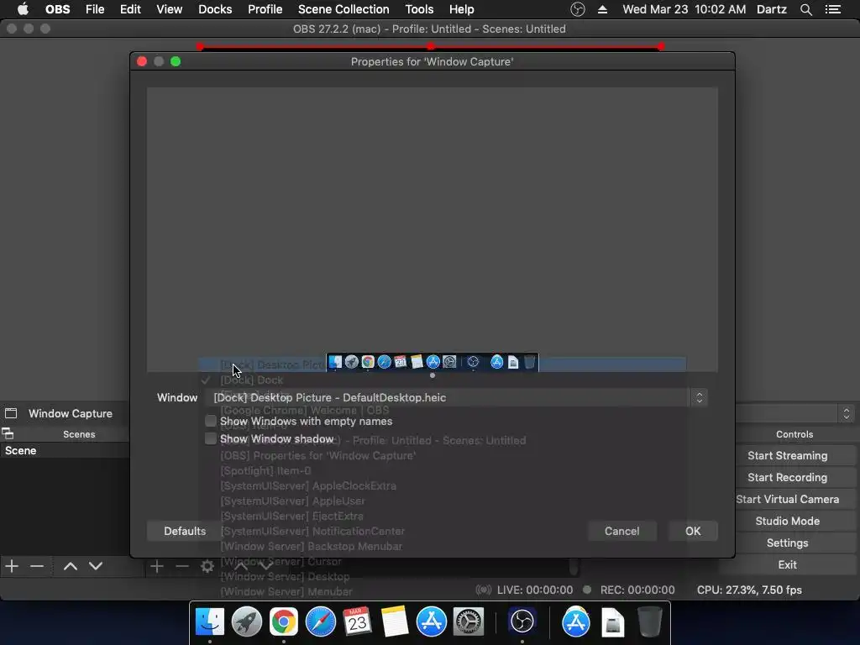Click Start Virtual Camera
This screenshot has height=645, width=860.
[x=788, y=500]
